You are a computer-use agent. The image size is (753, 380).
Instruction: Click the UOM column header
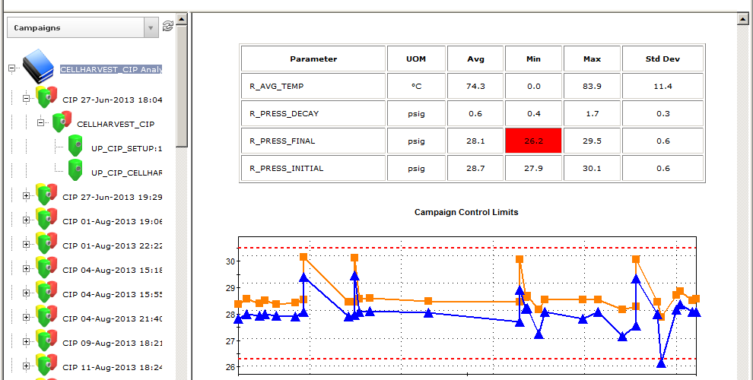coord(416,59)
